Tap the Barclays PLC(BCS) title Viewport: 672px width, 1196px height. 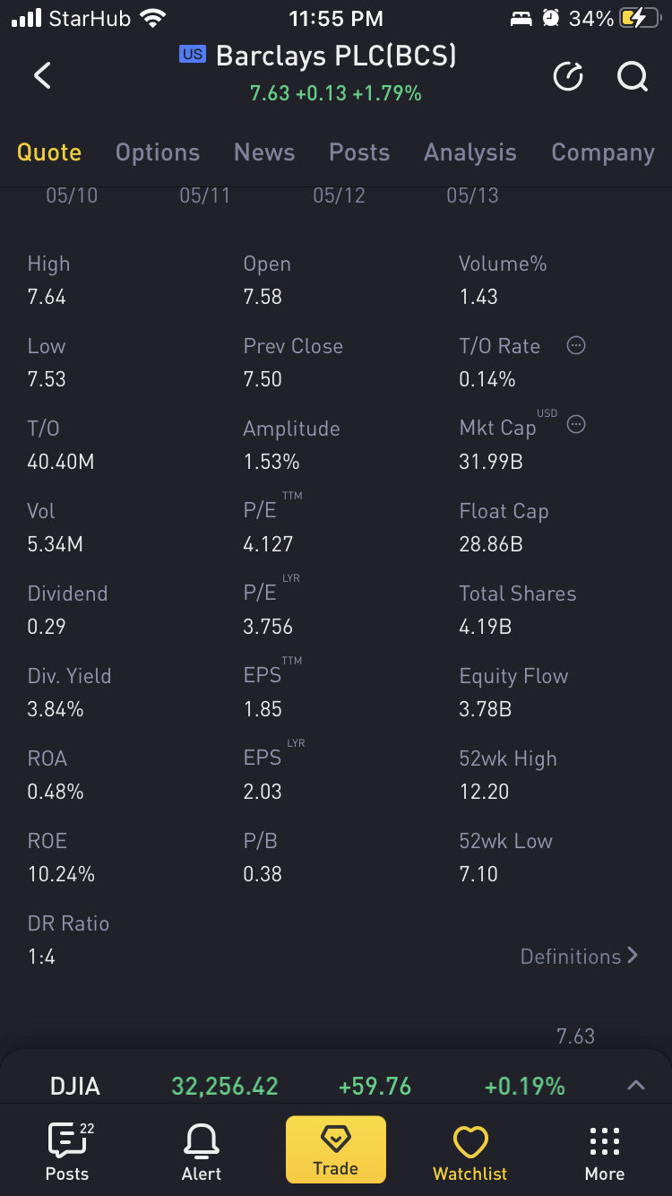(336, 56)
